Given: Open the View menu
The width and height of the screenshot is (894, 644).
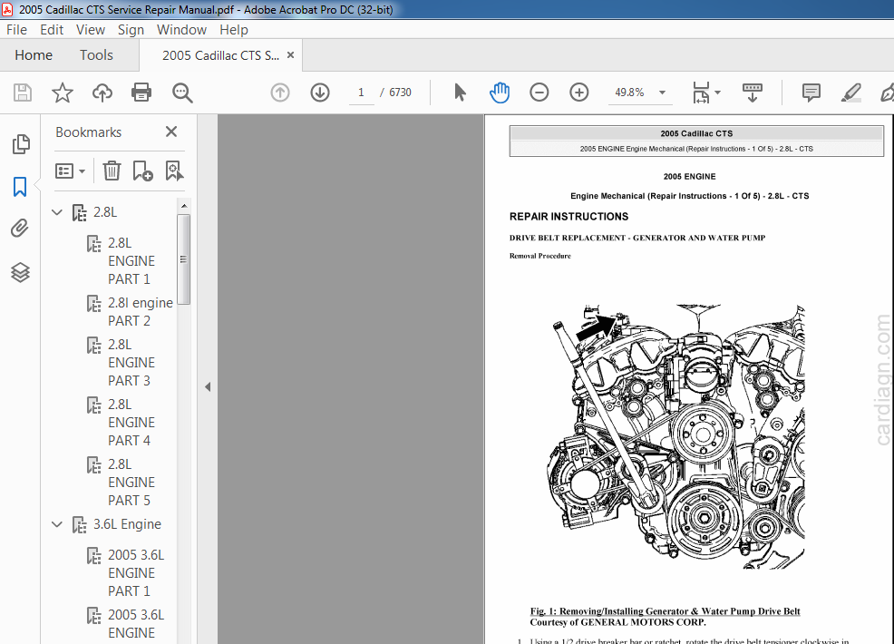Looking at the screenshot, I should [x=91, y=30].
